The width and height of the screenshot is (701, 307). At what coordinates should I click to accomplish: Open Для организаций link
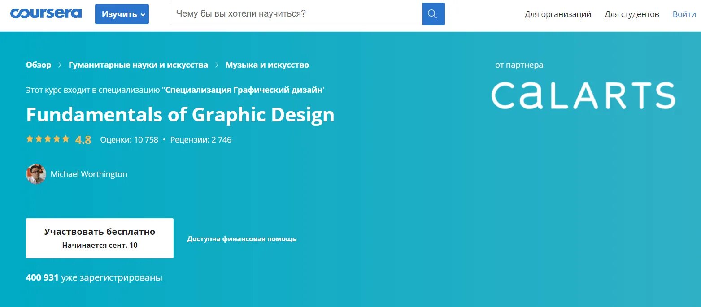click(x=558, y=14)
